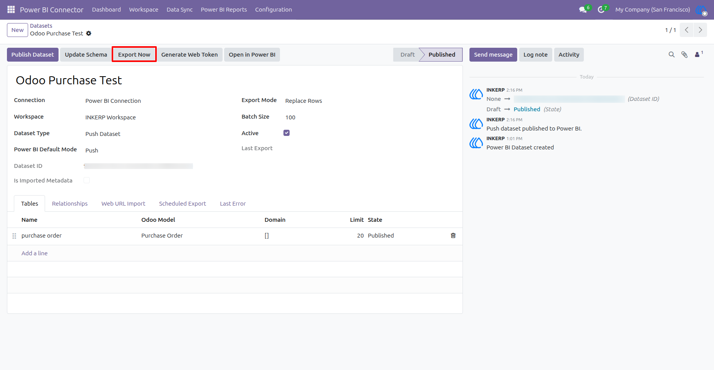This screenshot has height=370, width=714.
Task: Open the apps grid menu icon
Action: 11,10
